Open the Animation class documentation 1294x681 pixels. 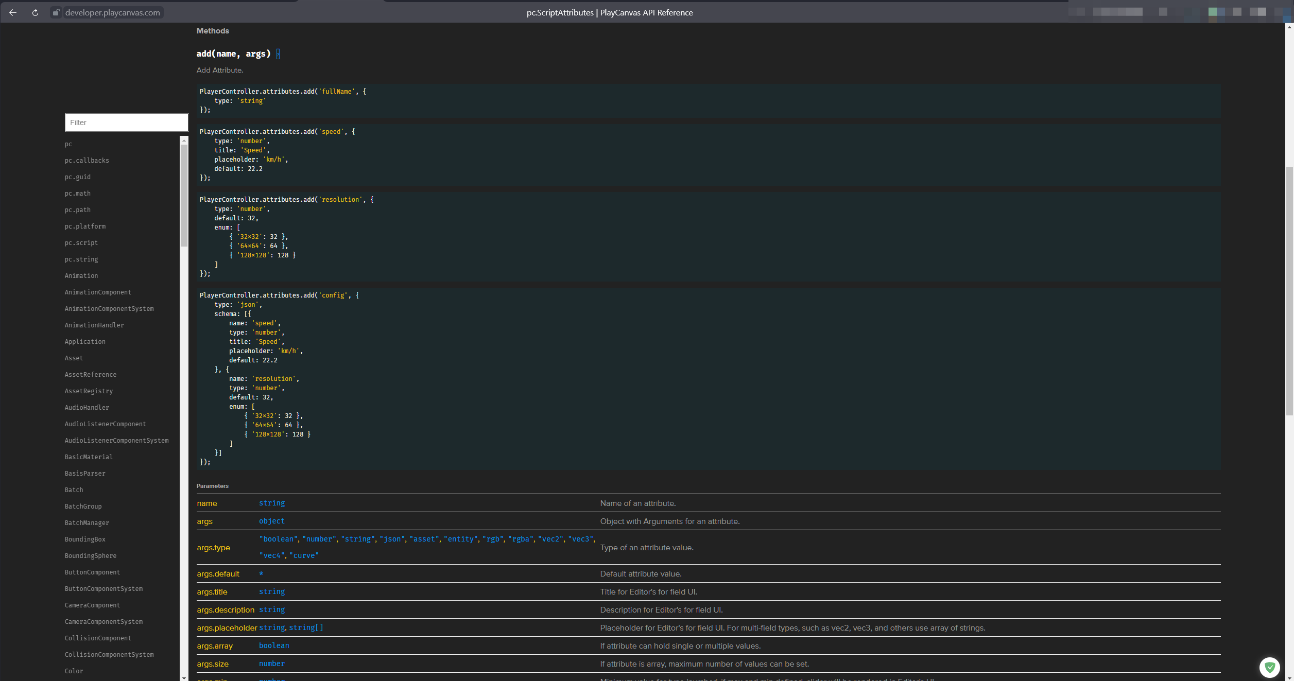81,275
